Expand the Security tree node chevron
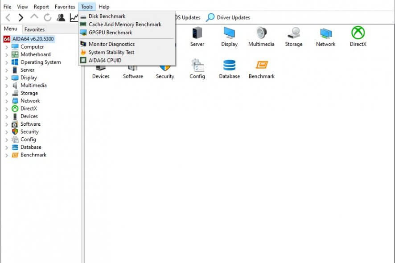Image resolution: width=395 pixels, height=263 pixels. coord(7,132)
